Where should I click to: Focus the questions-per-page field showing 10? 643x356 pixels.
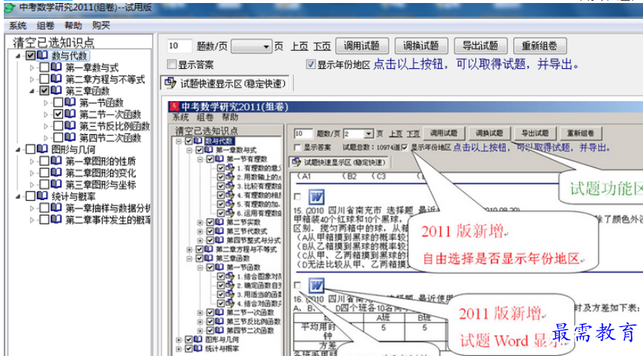tap(179, 46)
